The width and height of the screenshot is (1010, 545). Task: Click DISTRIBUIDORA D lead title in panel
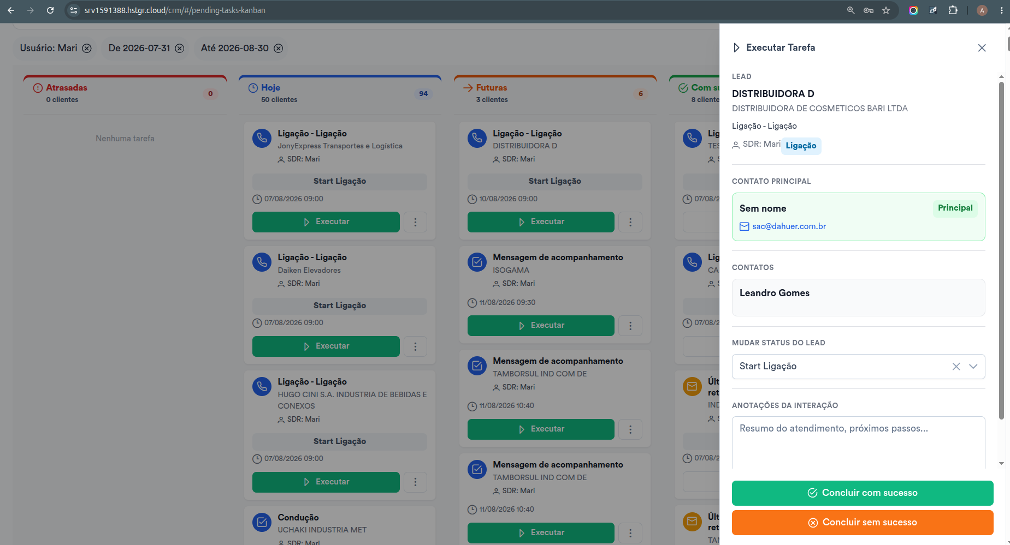click(773, 94)
